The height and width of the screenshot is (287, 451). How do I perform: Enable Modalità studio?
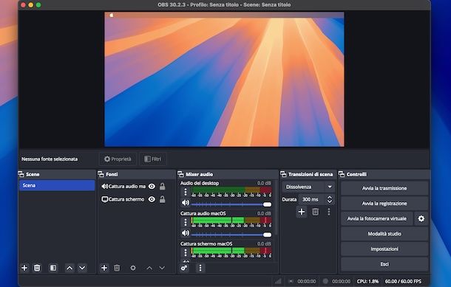(384, 234)
